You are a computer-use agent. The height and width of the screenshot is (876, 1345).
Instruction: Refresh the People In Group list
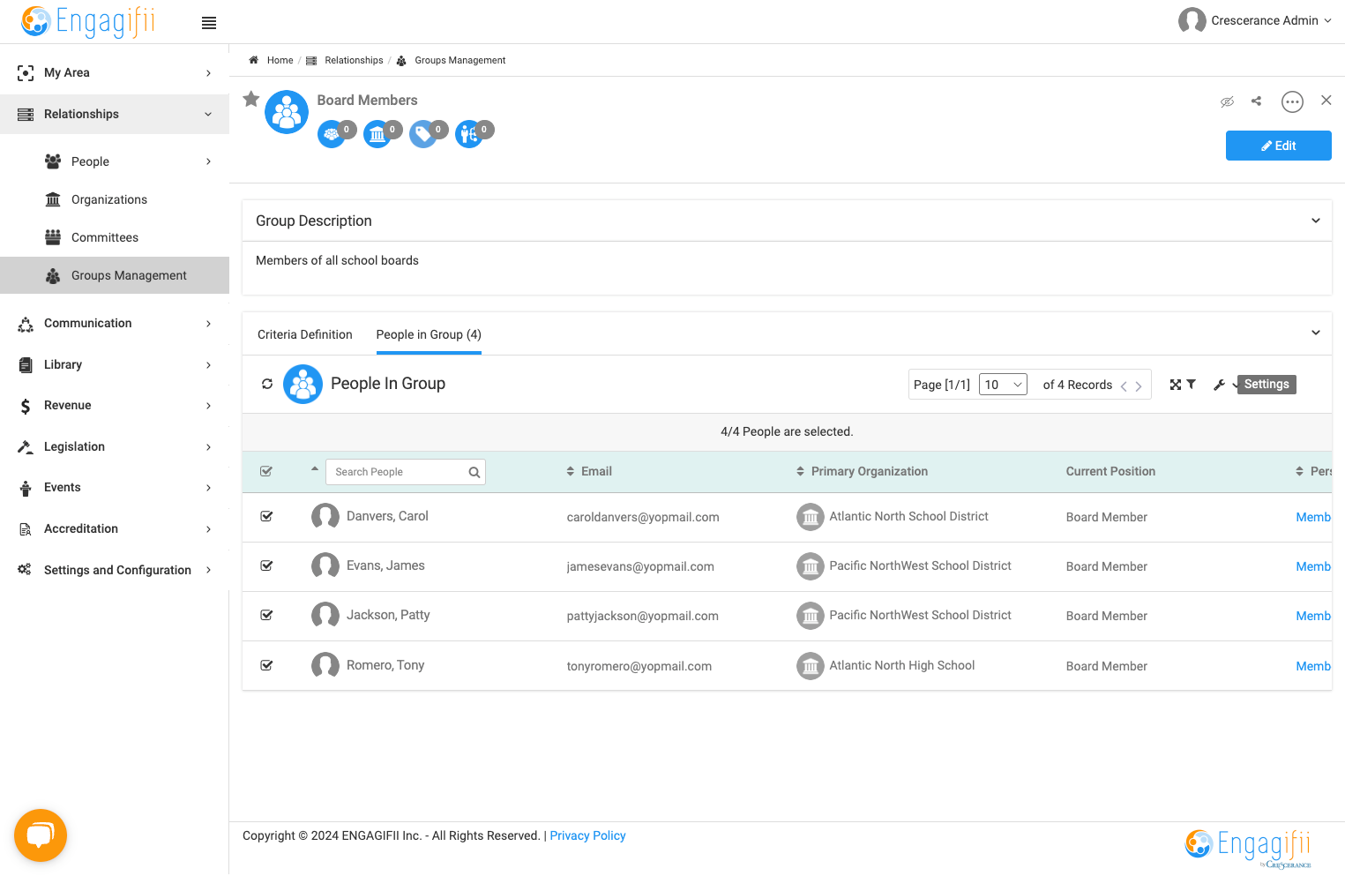point(267,384)
